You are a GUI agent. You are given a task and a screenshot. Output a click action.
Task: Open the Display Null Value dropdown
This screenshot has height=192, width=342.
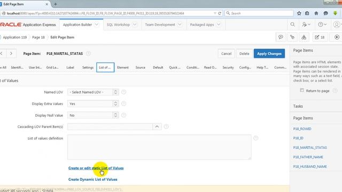(93, 115)
